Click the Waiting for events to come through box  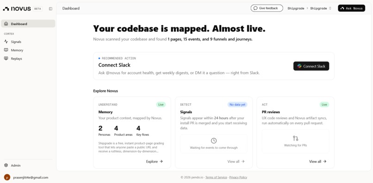pyautogui.click(x=214, y=144)
